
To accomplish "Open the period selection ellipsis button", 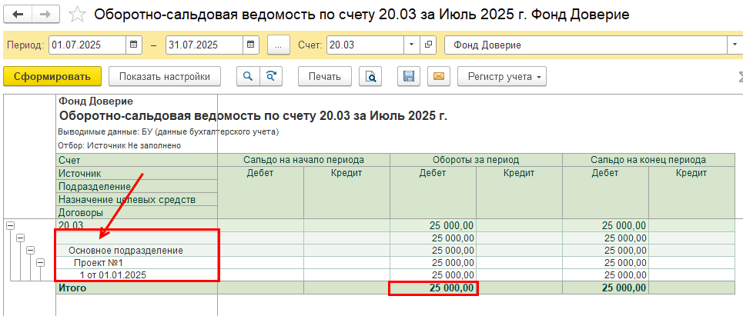I will (x=279, y=45).
